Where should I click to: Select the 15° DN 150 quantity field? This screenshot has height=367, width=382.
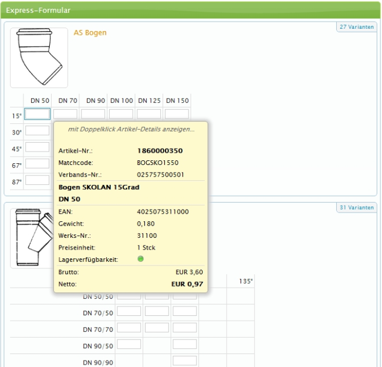point(177,114)
